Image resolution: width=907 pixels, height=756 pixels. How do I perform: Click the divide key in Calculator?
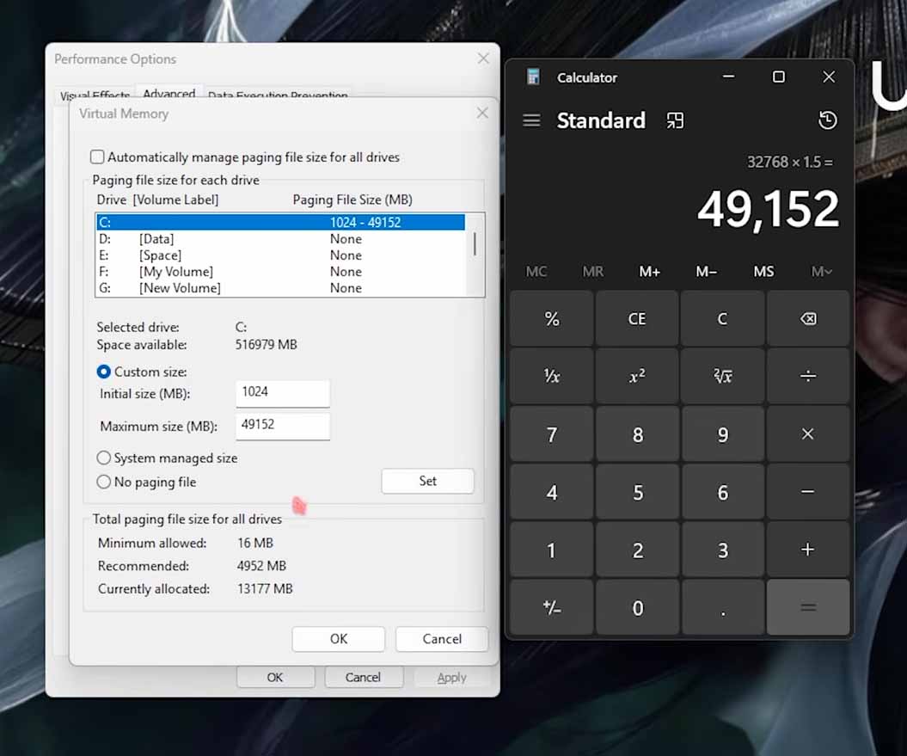pos(808,376)
